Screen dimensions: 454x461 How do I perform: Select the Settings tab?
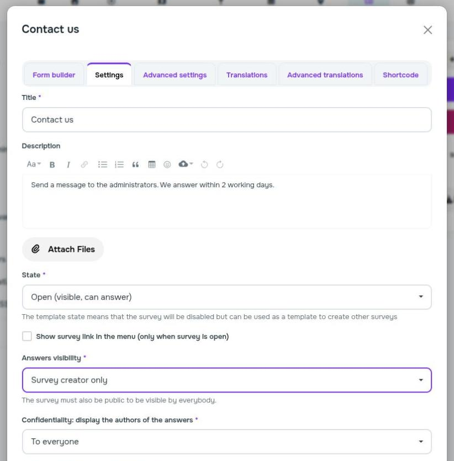coord(109,75)
